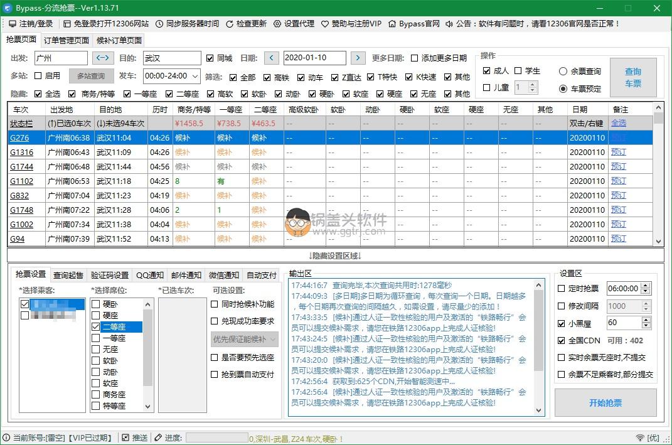The image size is (672, 445).
Task: Click 全选 link in status row
Action: pyautogui.click(x=619, y=123)
